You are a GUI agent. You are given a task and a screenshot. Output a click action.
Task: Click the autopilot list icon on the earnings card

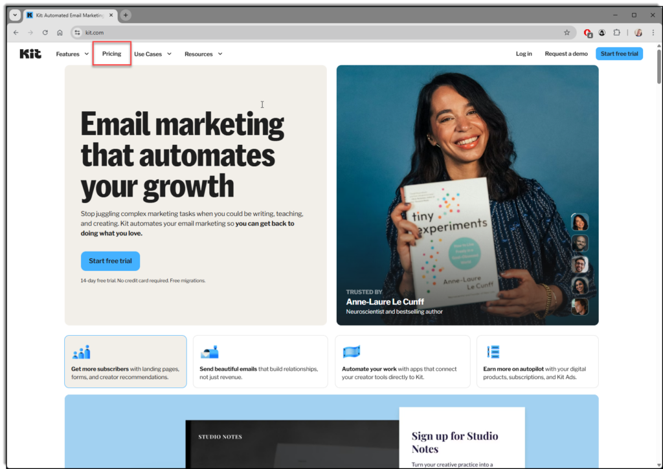493,351
